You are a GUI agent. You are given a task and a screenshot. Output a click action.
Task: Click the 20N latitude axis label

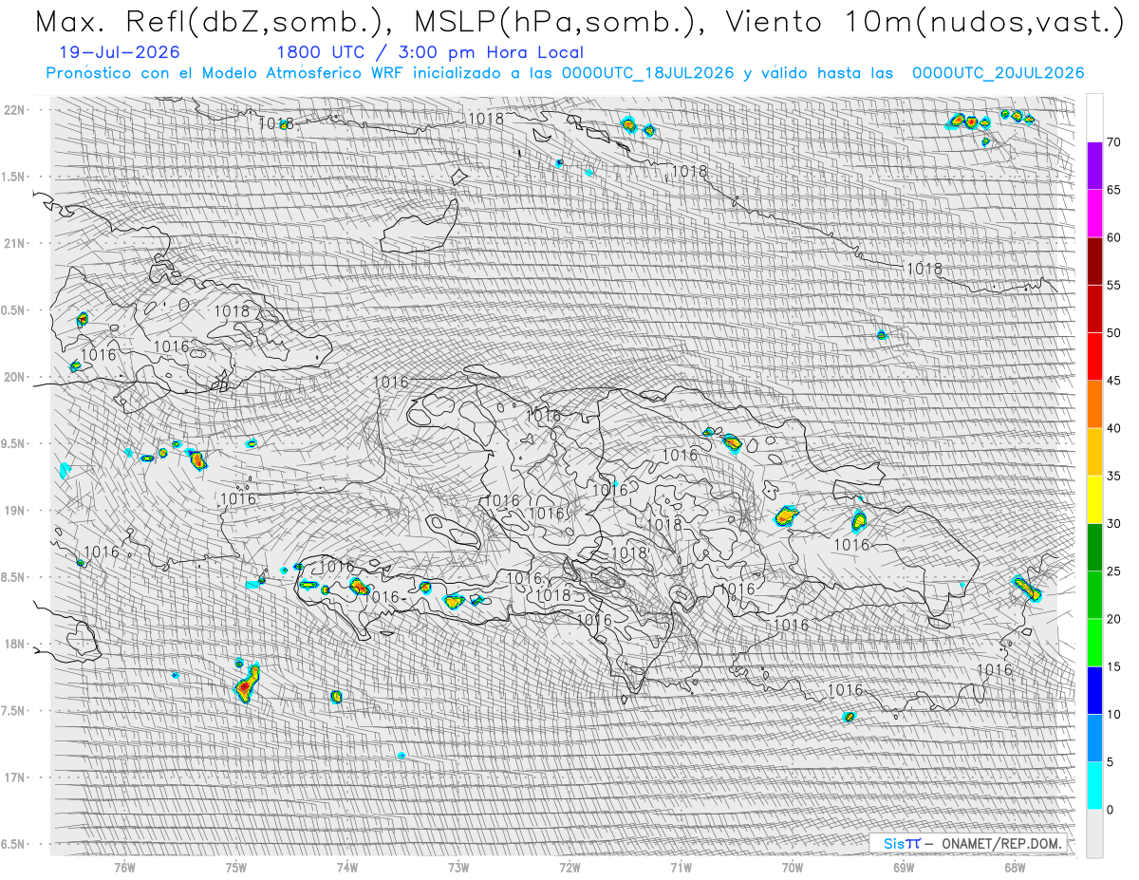click(x=14, y=377)
